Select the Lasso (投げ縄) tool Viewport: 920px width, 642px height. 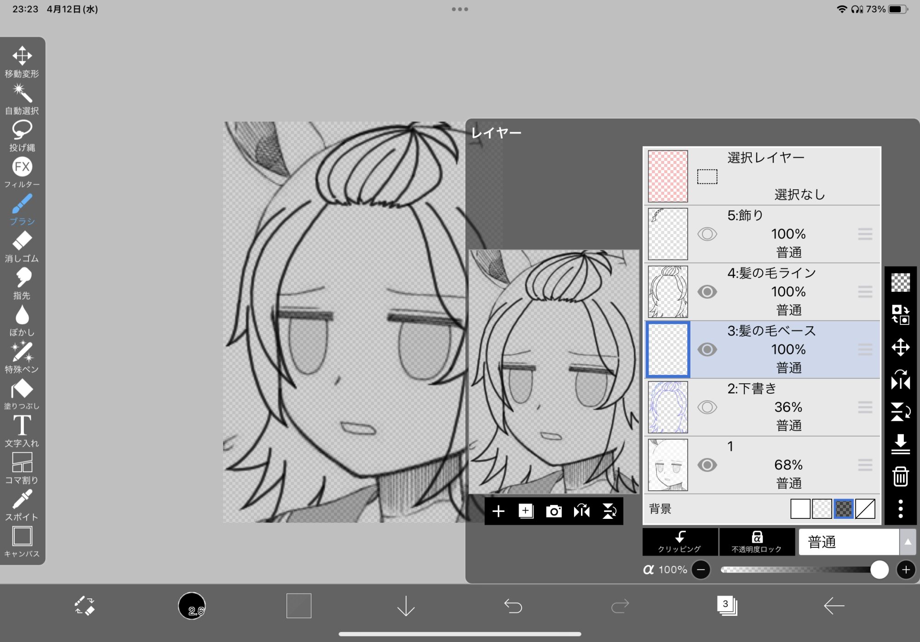(22, 135)
